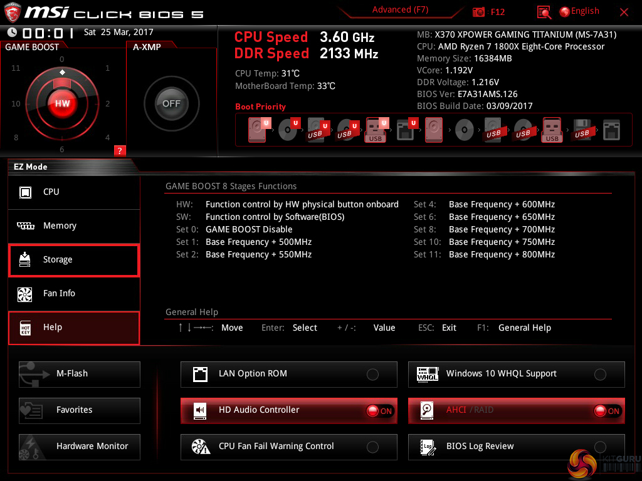Click GAME BOOST 8 Stages Functions heading
Viewport: 642px width, 481px height.
click(x=231, y=186)
